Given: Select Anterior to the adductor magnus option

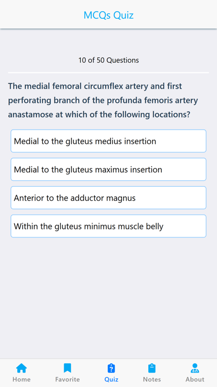Looking at the screenshot, I should click(108, 198).
